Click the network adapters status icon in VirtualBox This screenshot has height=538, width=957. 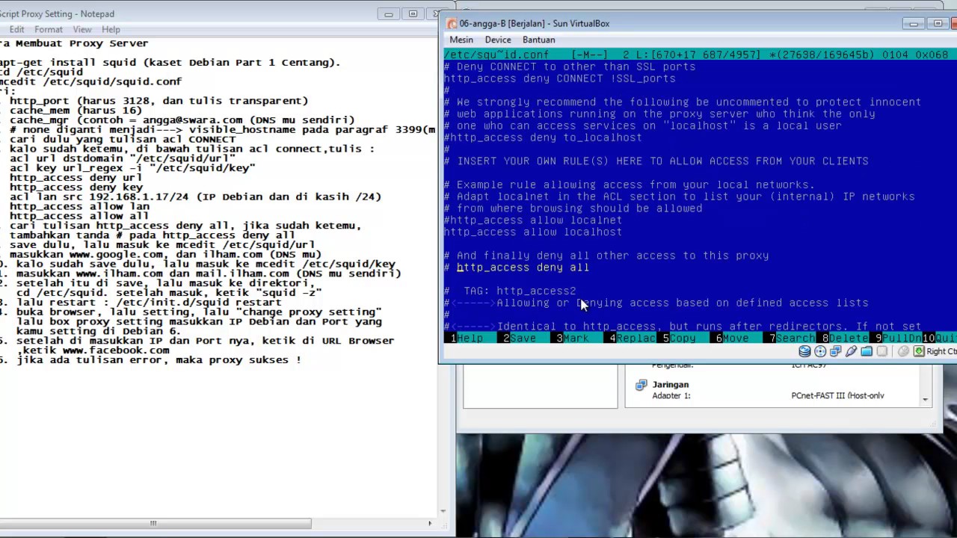pyautogui.click(x=835, y=351)
